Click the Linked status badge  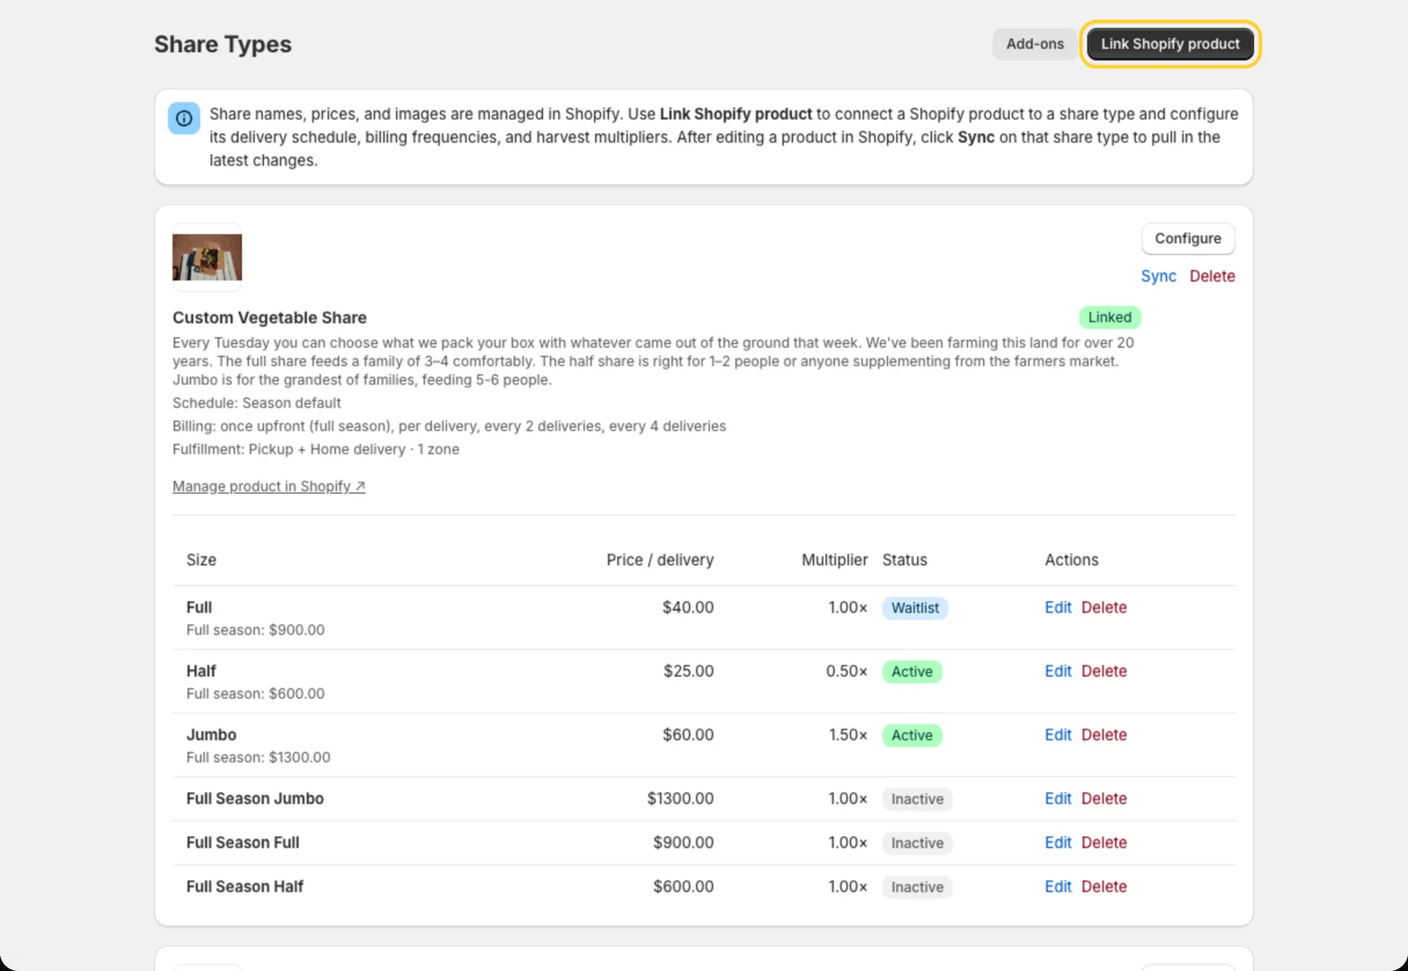pyautogui.click(x=1110, y=317)
